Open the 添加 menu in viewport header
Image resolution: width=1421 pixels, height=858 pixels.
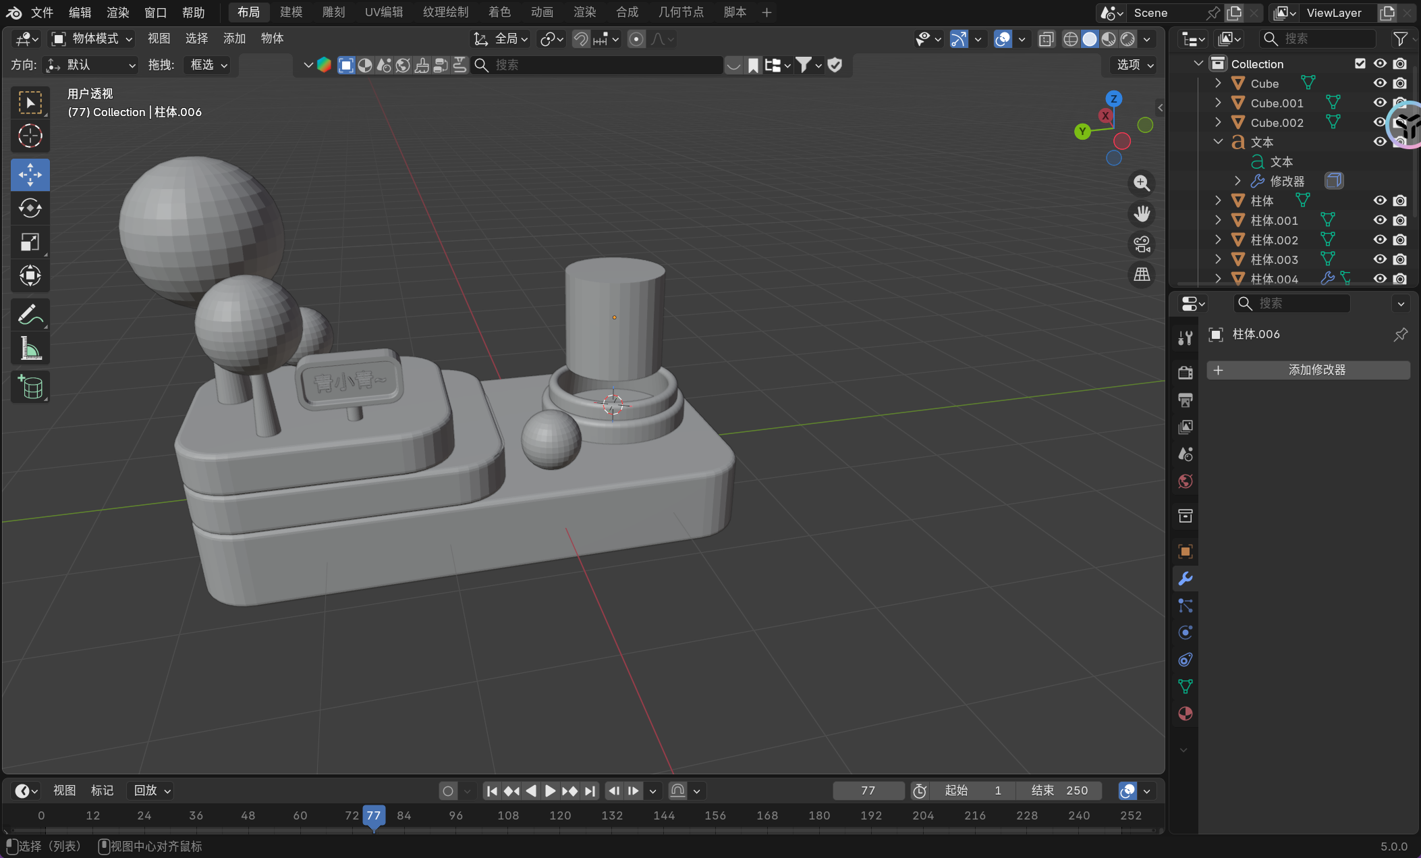(x=234, y=38)
